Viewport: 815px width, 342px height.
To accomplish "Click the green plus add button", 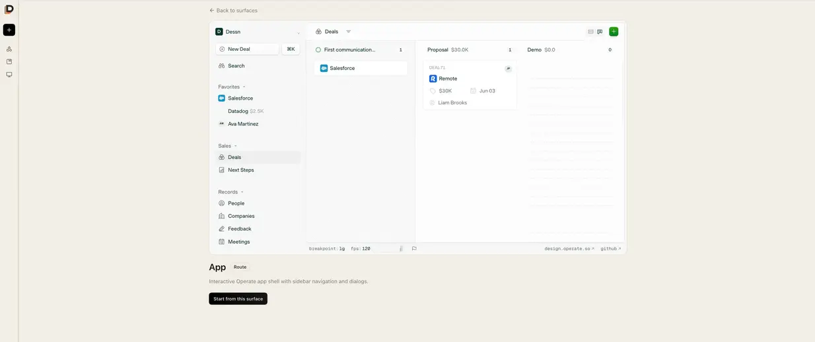I will pyautogui.click(x=614, y=32).
